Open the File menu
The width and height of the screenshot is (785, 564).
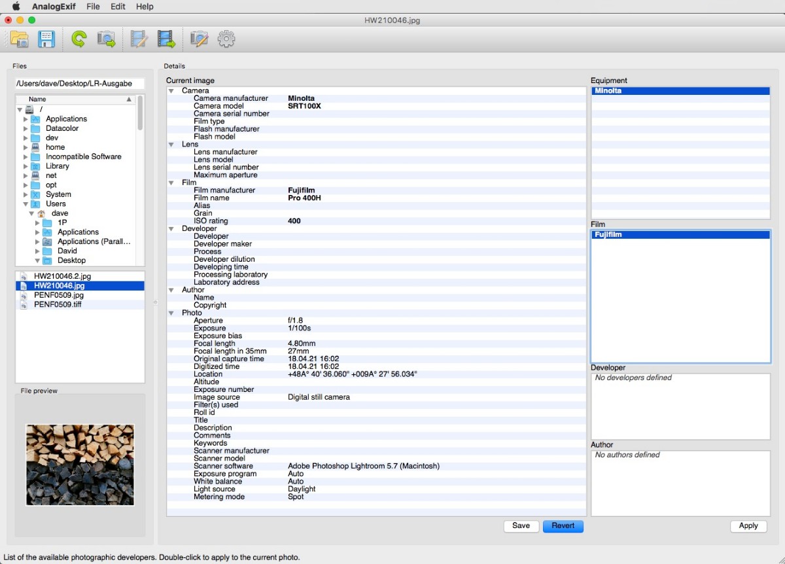93,7
